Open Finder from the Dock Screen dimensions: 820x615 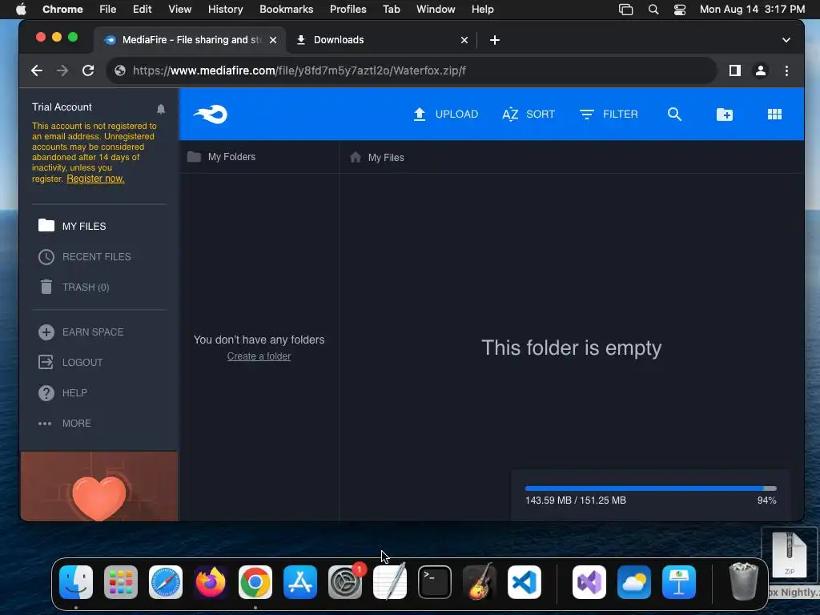click(76, 582)
